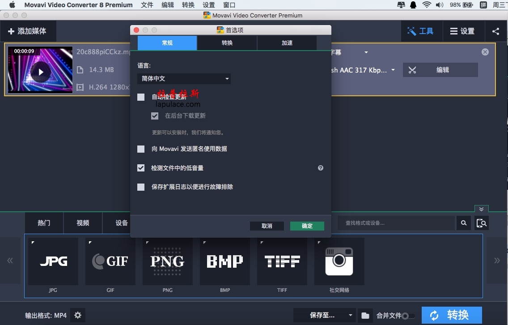Screen dimensions: 508x325
Task: Open the 简体中文 language dropdown
Action: (x=184, y=79)
